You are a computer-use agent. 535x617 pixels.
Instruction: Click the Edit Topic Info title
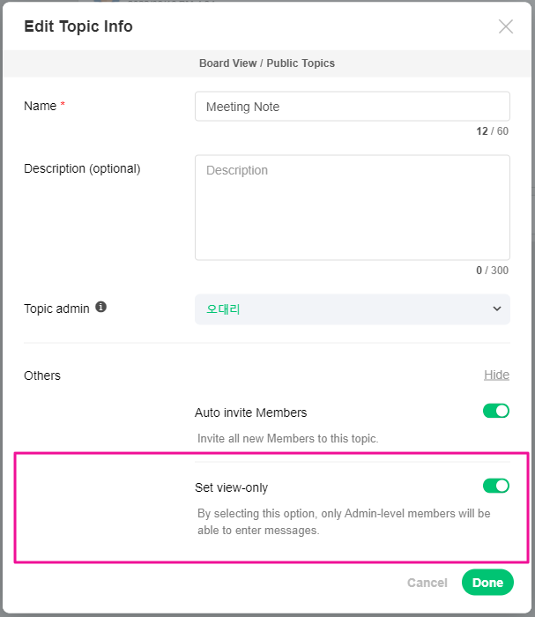click(x=78, y=26)
